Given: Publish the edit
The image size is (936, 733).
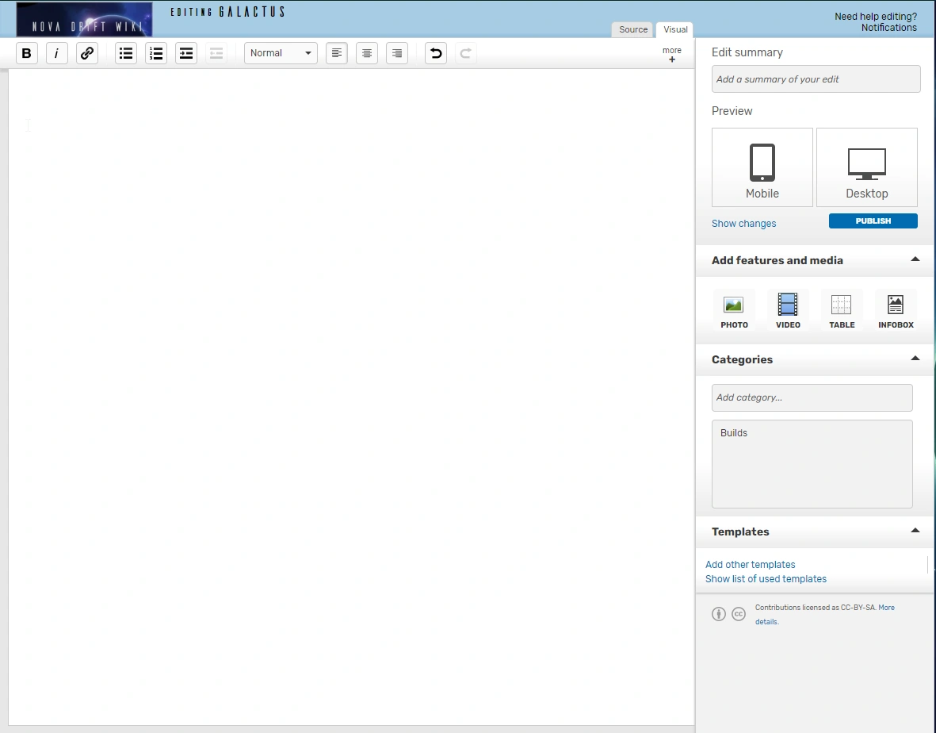Looking at the screenshot, I should coord(873,221).
